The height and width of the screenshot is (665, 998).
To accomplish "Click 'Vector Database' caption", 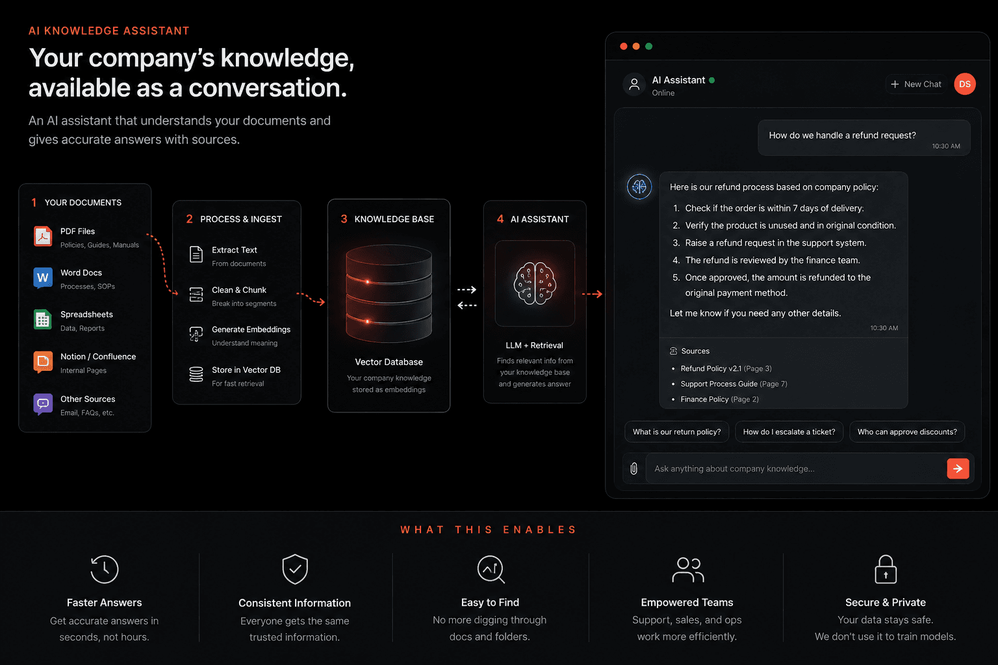I will pos(389,362).
